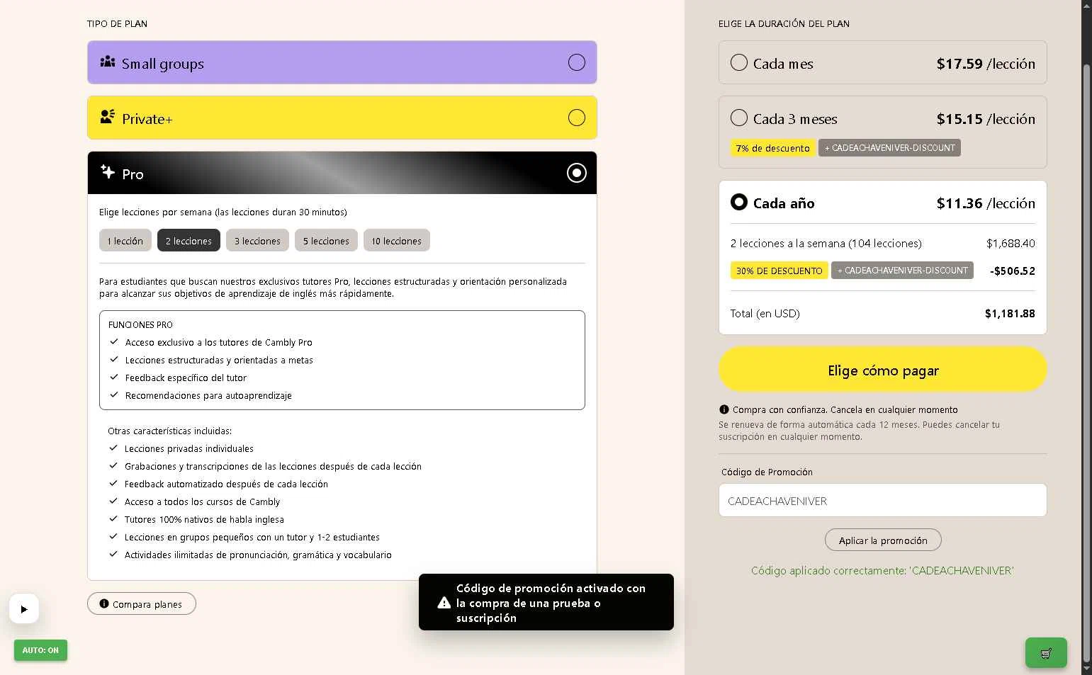Image resolution: width=1092 pixels, height=675 pixels.
Task: Click 'Grabaciones y transcripciones' feature text
Action: (273, 466)
